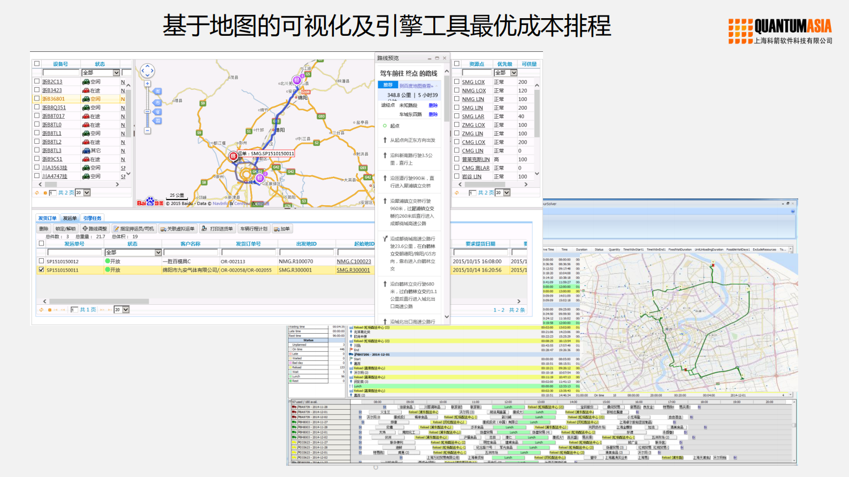Set map zoom to 省 province level

click(158, 112)
